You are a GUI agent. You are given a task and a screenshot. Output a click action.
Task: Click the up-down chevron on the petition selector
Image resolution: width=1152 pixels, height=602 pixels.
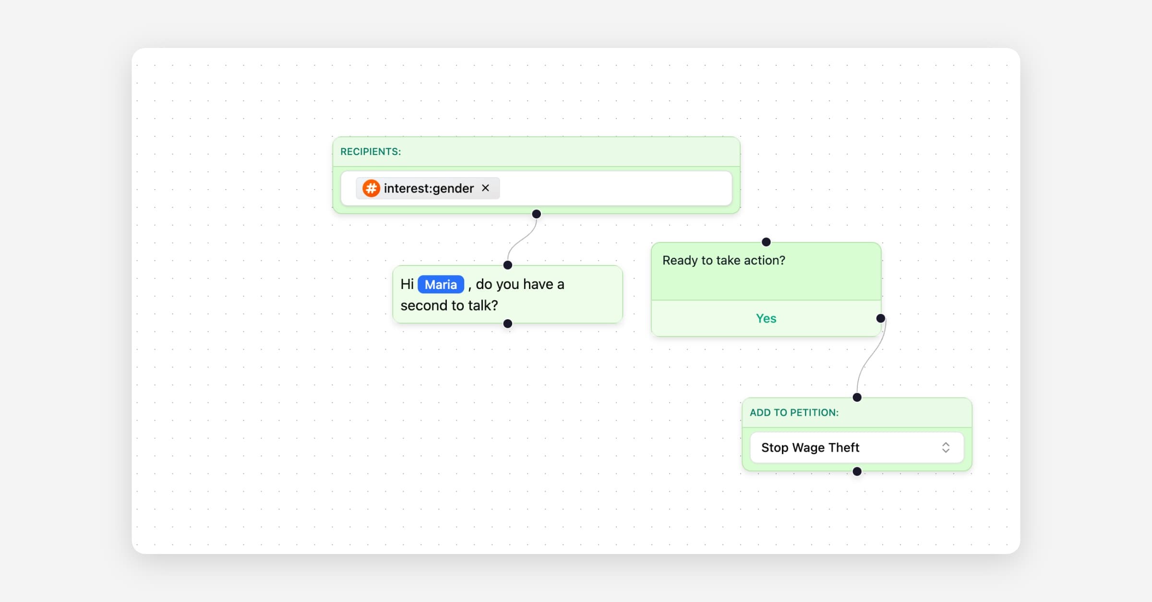click(945, 447)
